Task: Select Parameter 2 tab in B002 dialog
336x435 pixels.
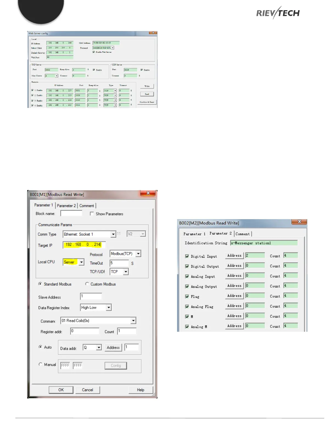Action: pos(221,233)
